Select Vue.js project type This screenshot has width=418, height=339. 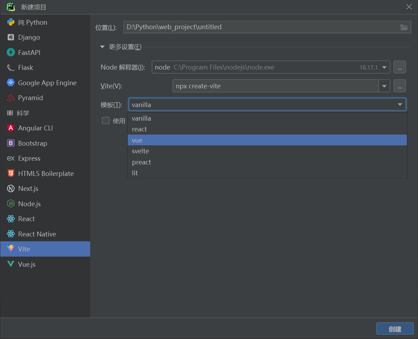[x=45, y=264]
